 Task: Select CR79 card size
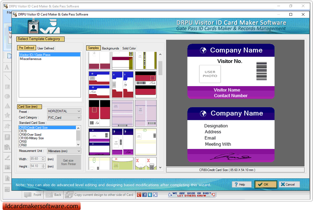(x=47, y=131)
